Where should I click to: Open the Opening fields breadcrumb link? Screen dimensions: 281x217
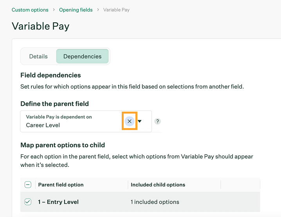coord(76,10)
